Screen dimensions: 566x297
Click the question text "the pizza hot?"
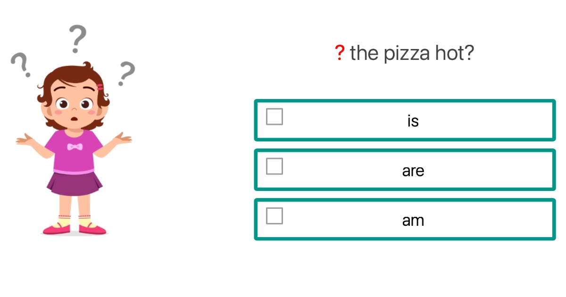tap(413, 53)
